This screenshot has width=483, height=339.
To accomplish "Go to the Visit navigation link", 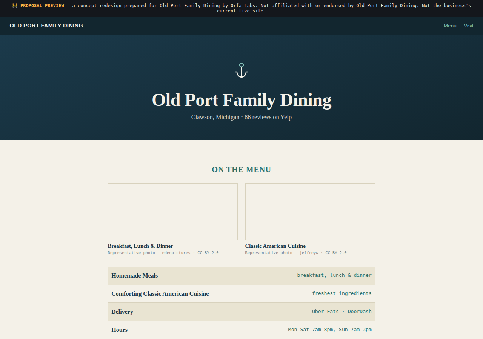I will tap(469, 26).
